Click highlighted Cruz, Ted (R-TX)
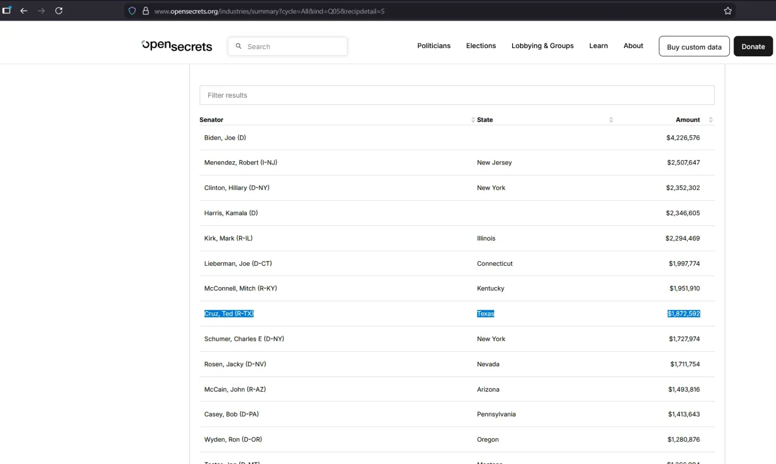776x464 pixels. point(229,313)
